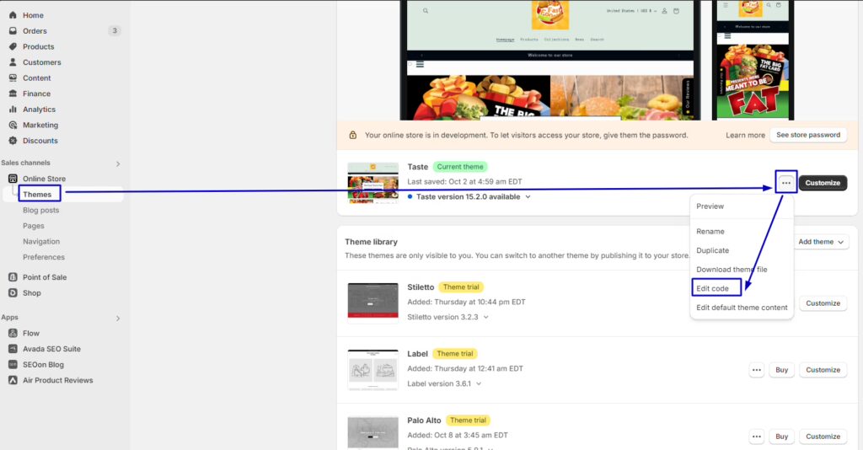Open Pages in the sidebar
Viewport: 863px width, 450px height.
tap(34, 226)
